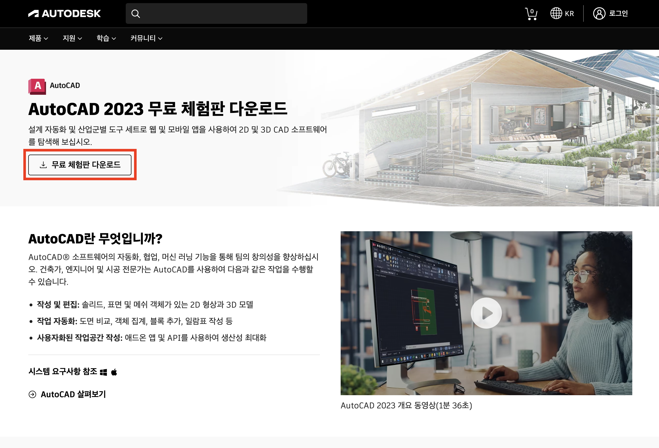This screenshot has width=659, height=448.
Task: Click the Autodesk logo in the header
Action: (64, 13)
